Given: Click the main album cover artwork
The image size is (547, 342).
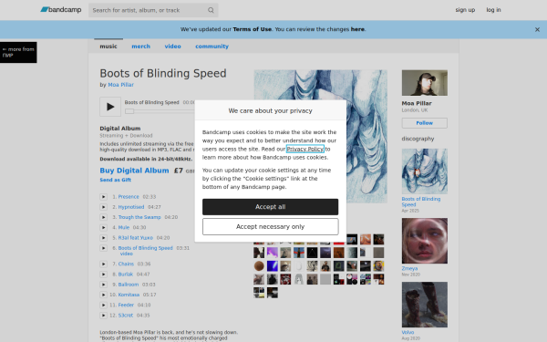Looking at the screenshot, I should [320, 137].
